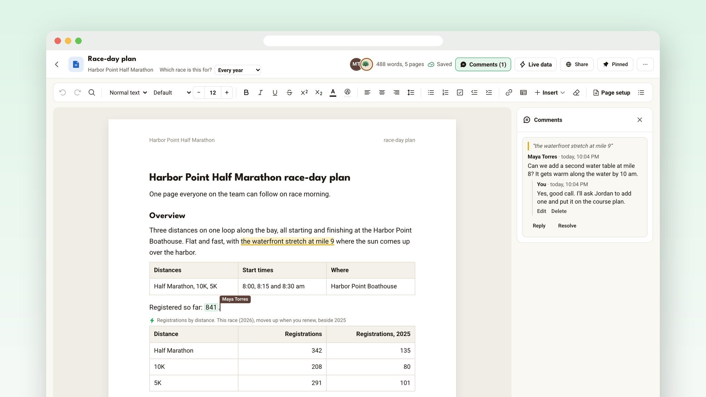Click the Share button
Viewport: 706px width, 397px height.
[x=577, y=64]
